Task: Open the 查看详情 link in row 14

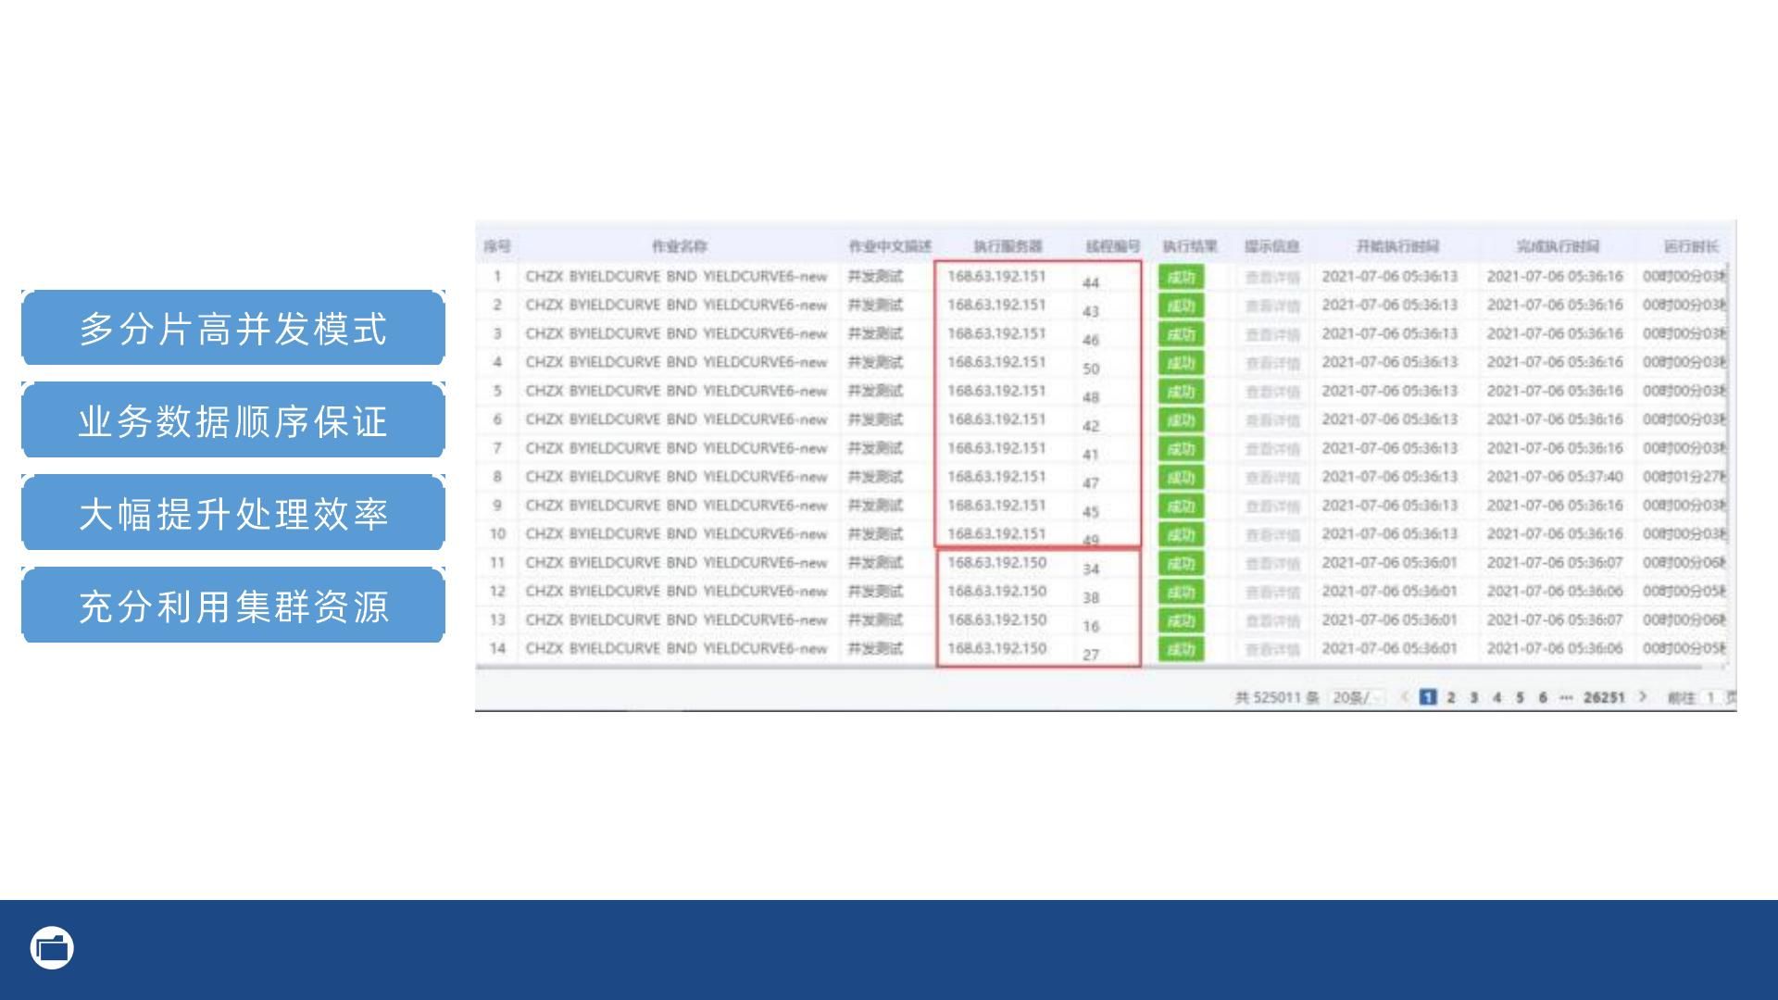Action: click(1272, 650)
